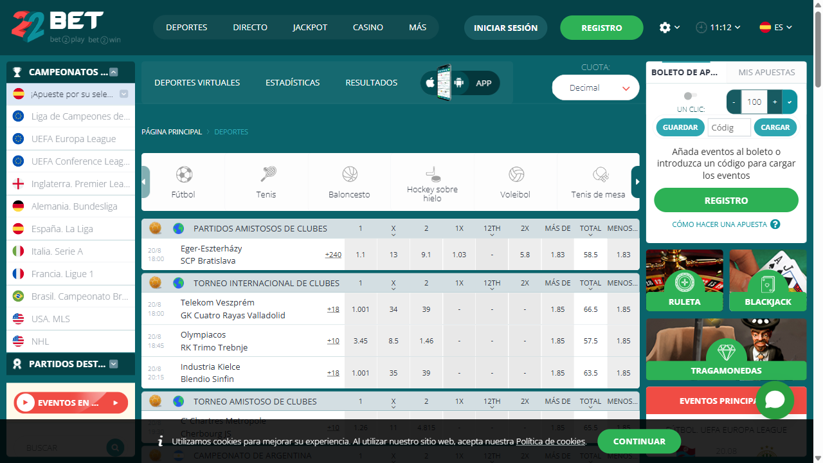Click the Tragamonedas diamond icon

[726, 352]
